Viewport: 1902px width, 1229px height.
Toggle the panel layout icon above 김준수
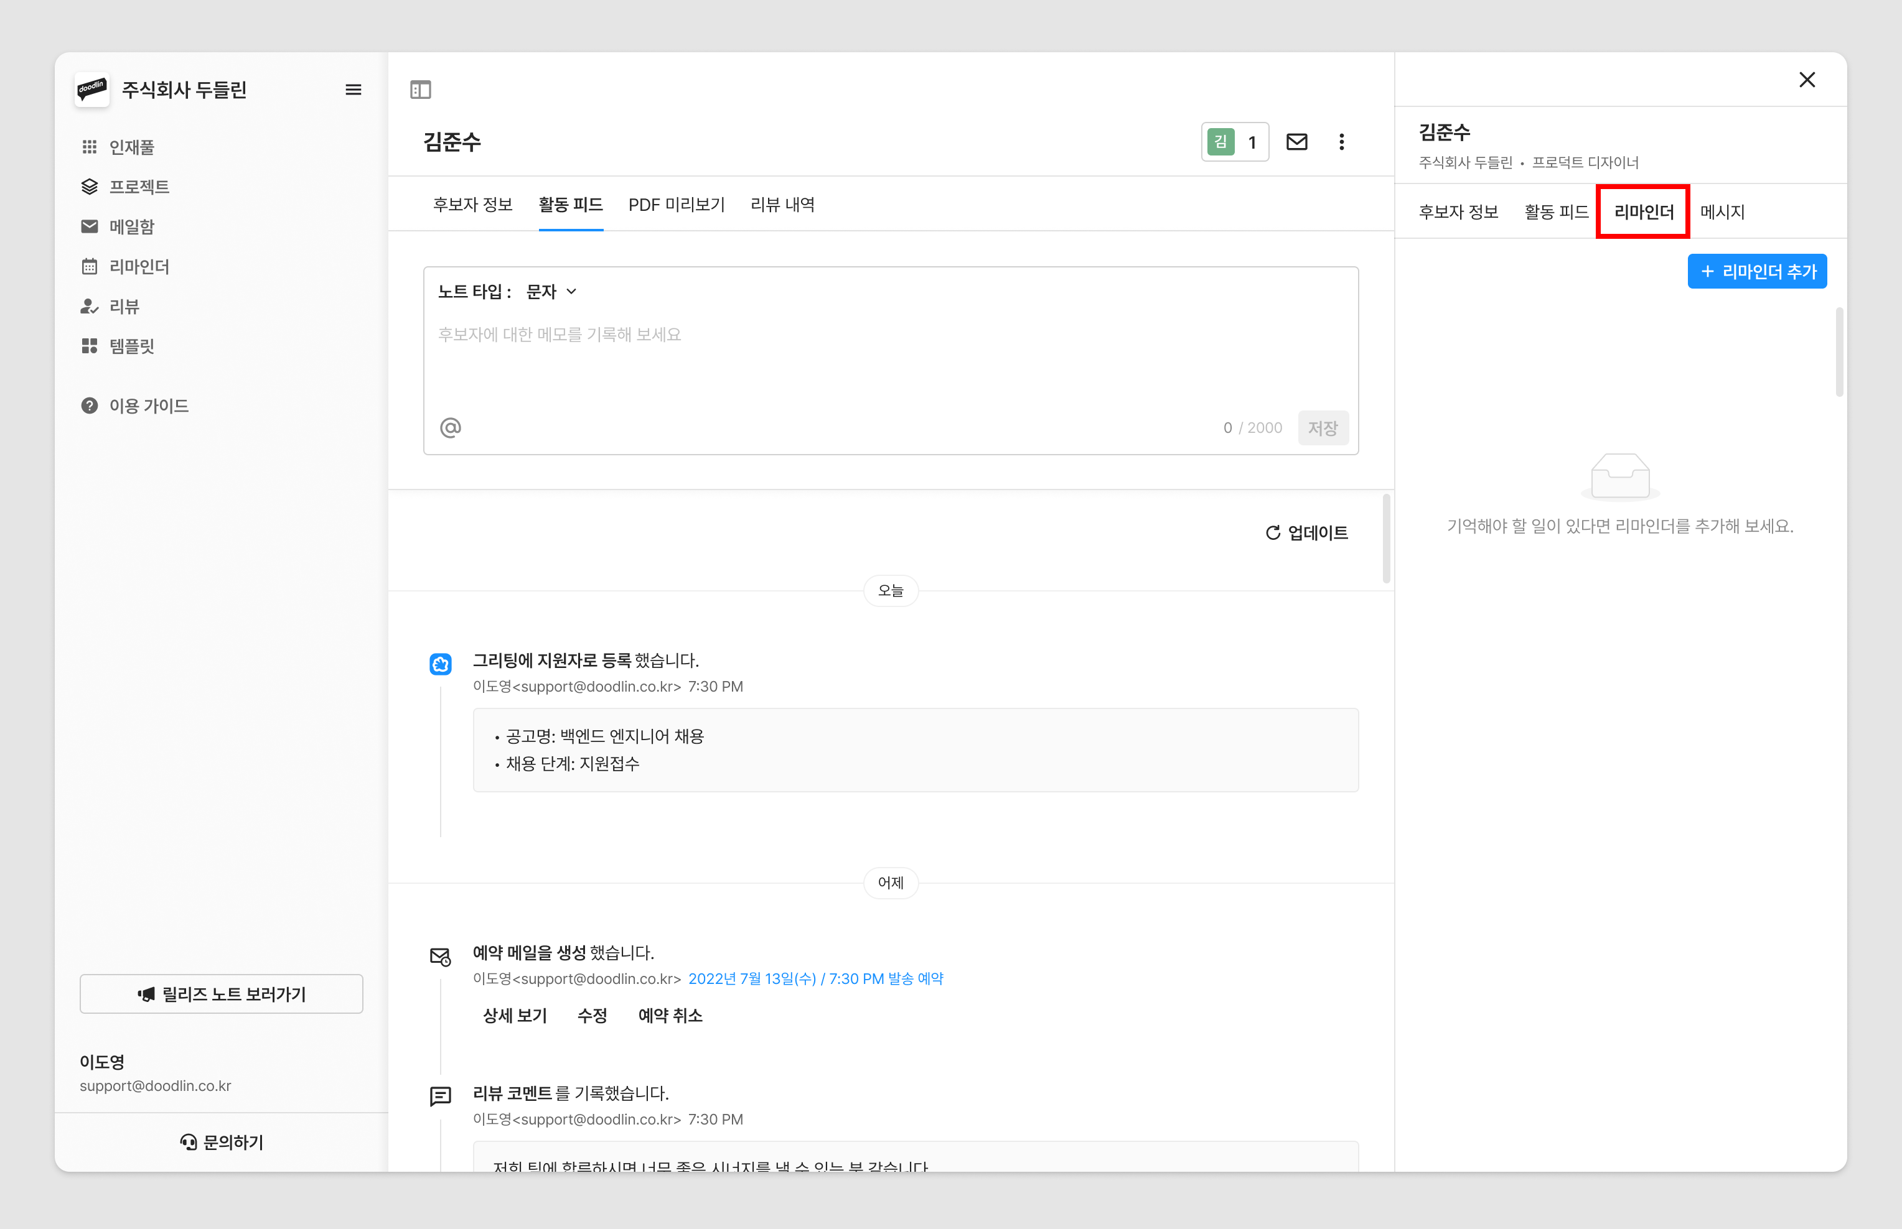click(420, 90)
